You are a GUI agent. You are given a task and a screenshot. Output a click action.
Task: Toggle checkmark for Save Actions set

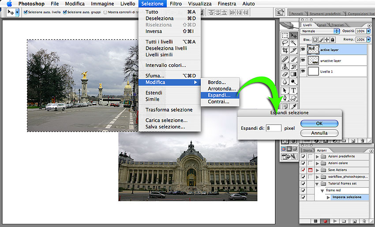(x=303, y=170)
